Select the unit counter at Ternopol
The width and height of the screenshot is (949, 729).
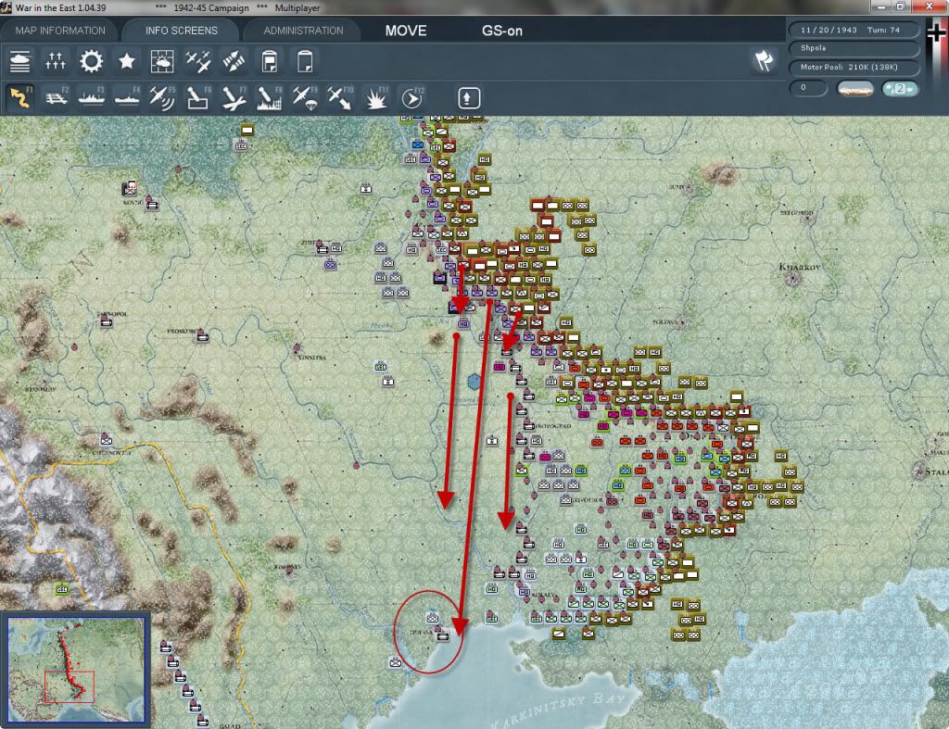click(107, 321)
